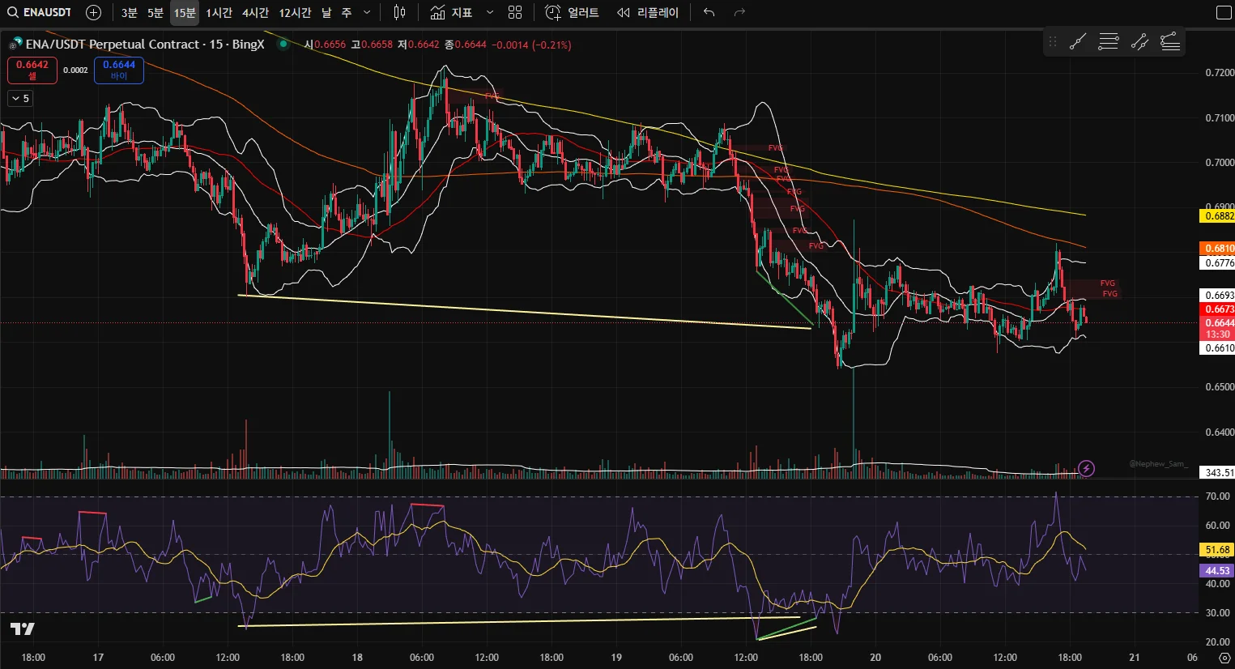Viewport: 1235px width, 669px height.
Task: Click the current price 0.6644 label
Action: (1217, 323)
